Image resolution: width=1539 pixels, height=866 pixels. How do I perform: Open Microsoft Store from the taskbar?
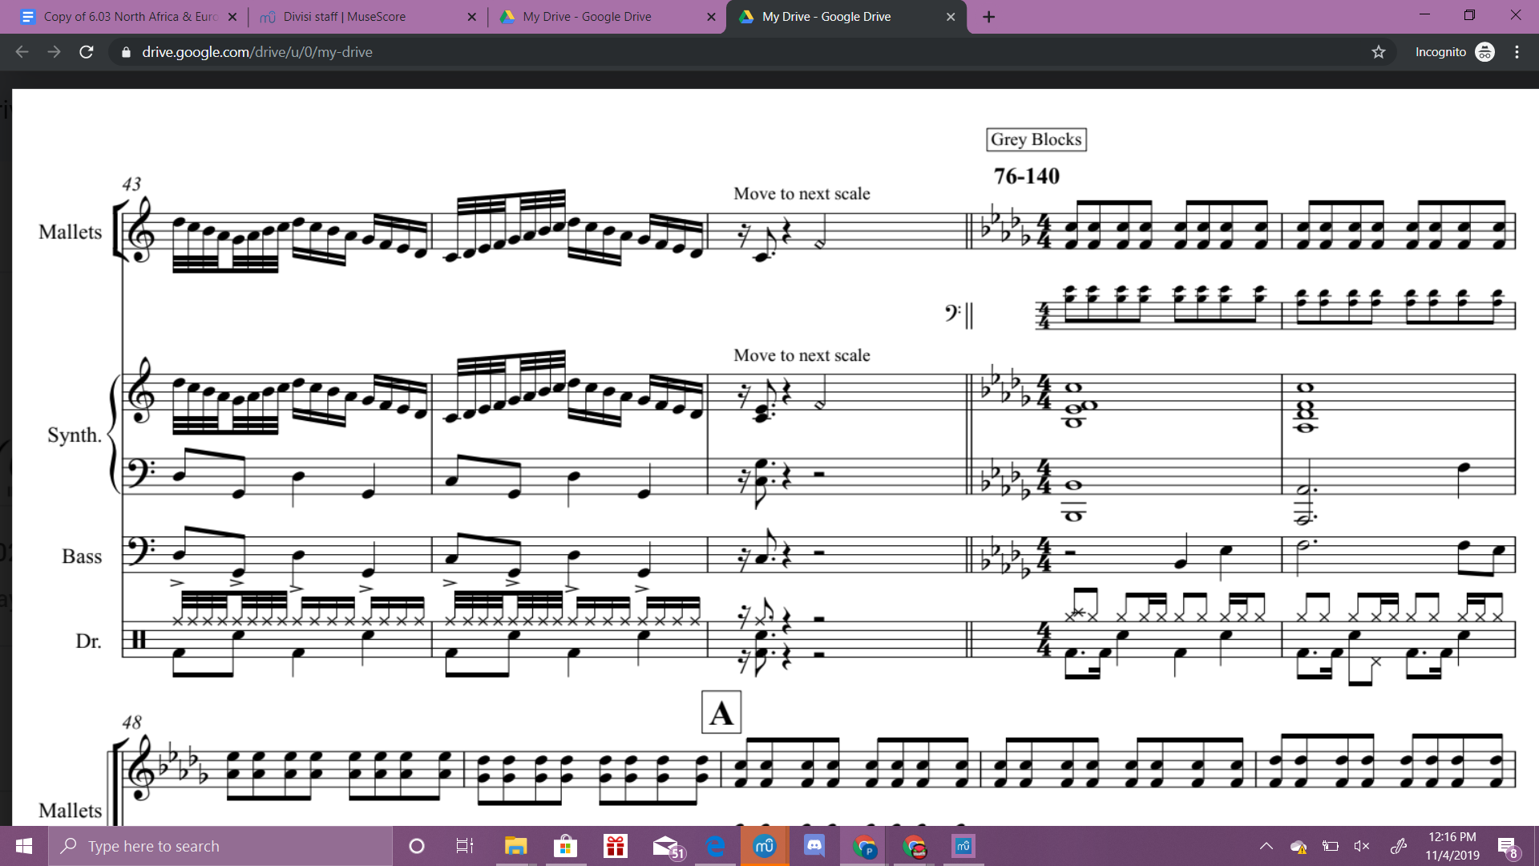coord(565,846)
